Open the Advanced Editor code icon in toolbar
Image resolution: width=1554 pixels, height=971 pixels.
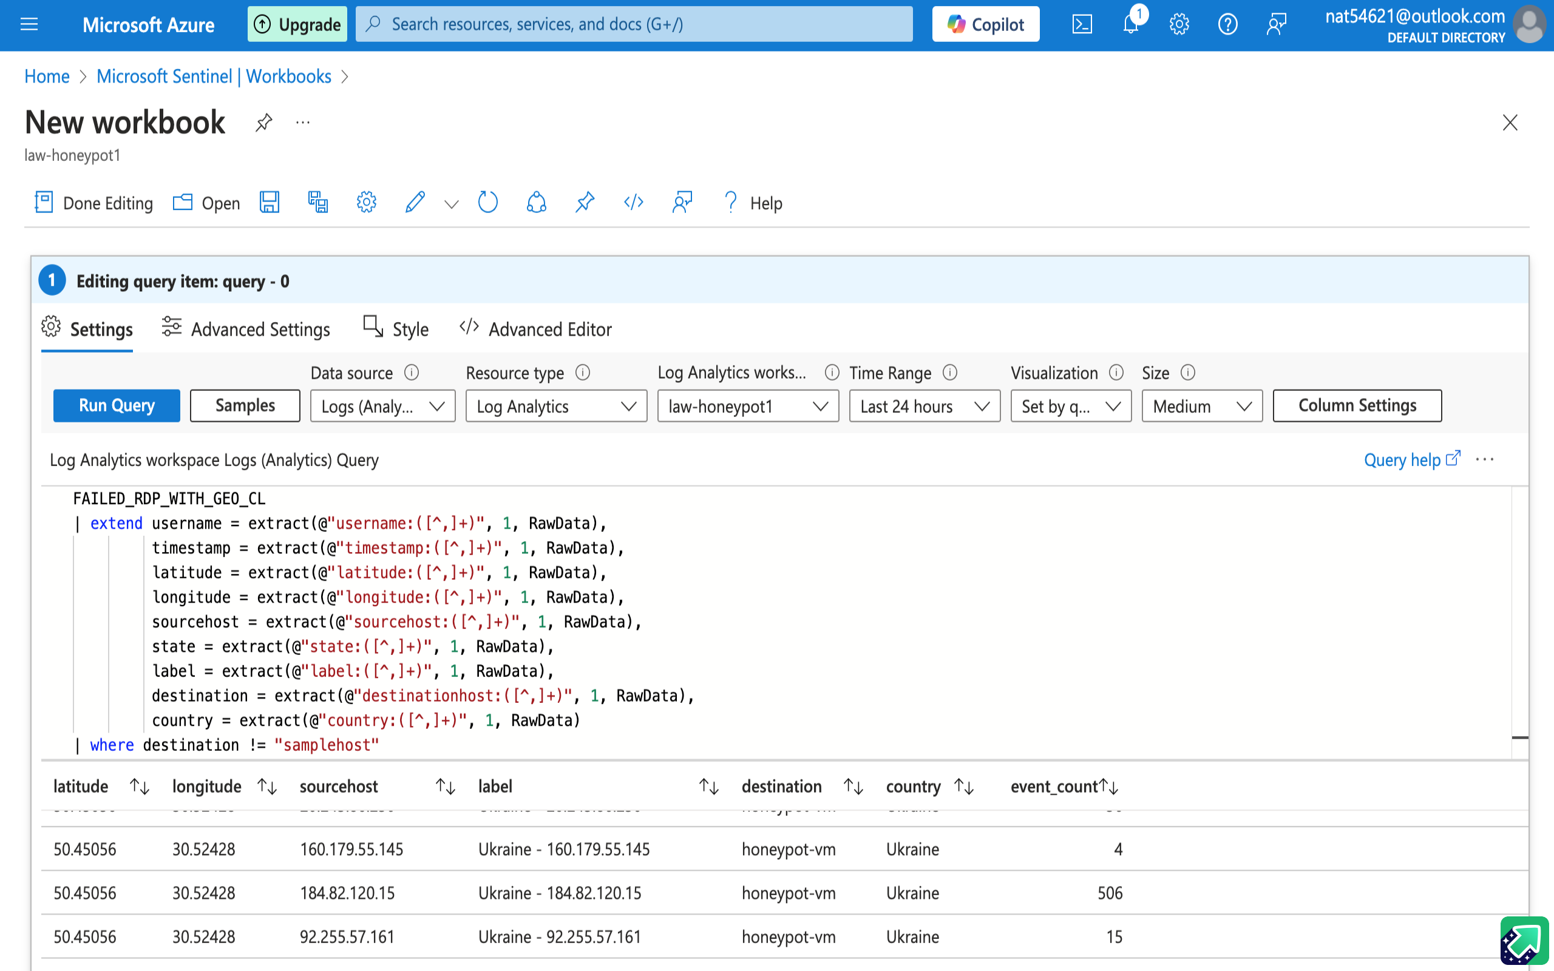tap(633, 203)
